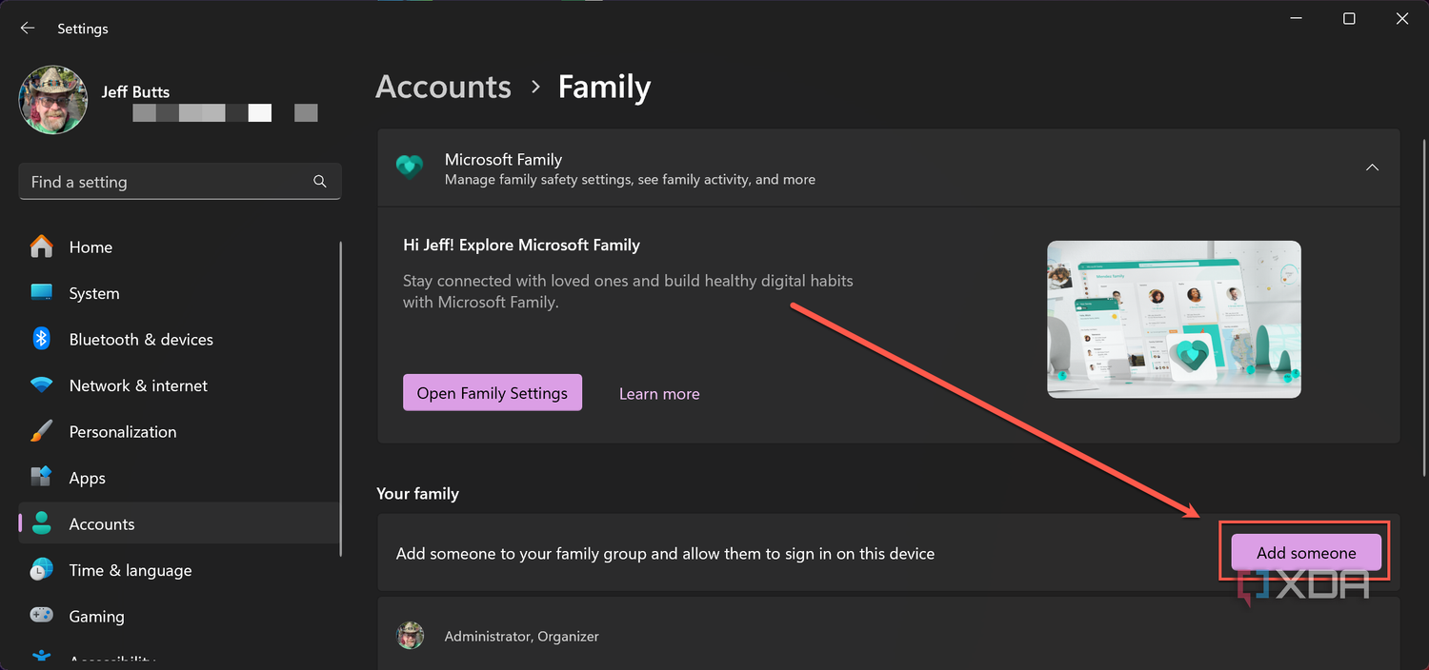Open Jeff Butts profile picture
Screen dimensions: 1429x670
pos(53,100)
